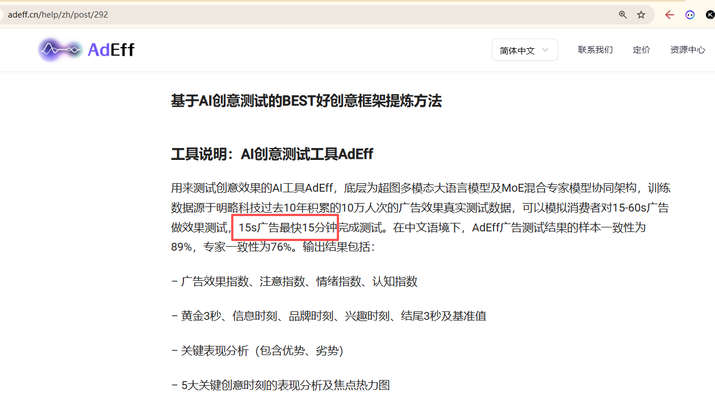
Task: Bookmark this page with the star icon
Action: (x=641, y=15)
